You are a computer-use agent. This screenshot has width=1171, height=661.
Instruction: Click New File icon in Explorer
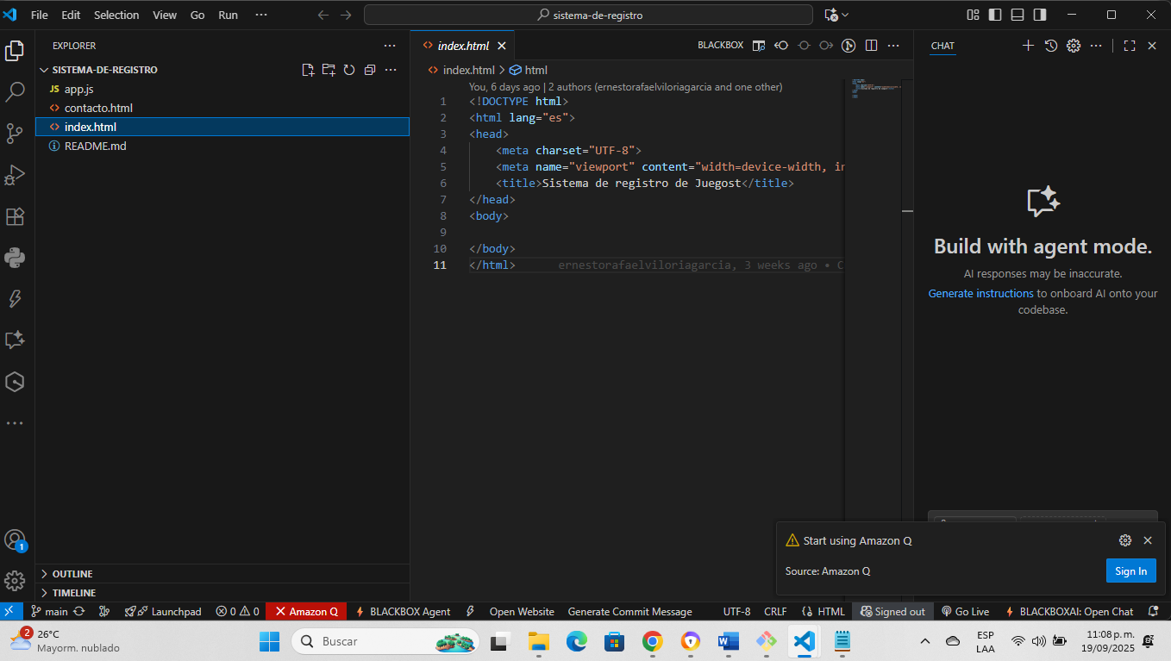pyautogui.click(x=308, y=70)
